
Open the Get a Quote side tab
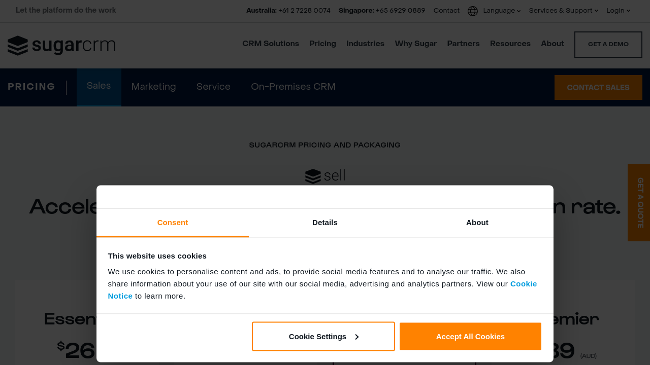tap(639, 203)
